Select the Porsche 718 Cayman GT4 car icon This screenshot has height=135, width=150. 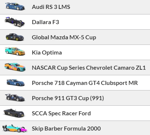tap(16, 82)
